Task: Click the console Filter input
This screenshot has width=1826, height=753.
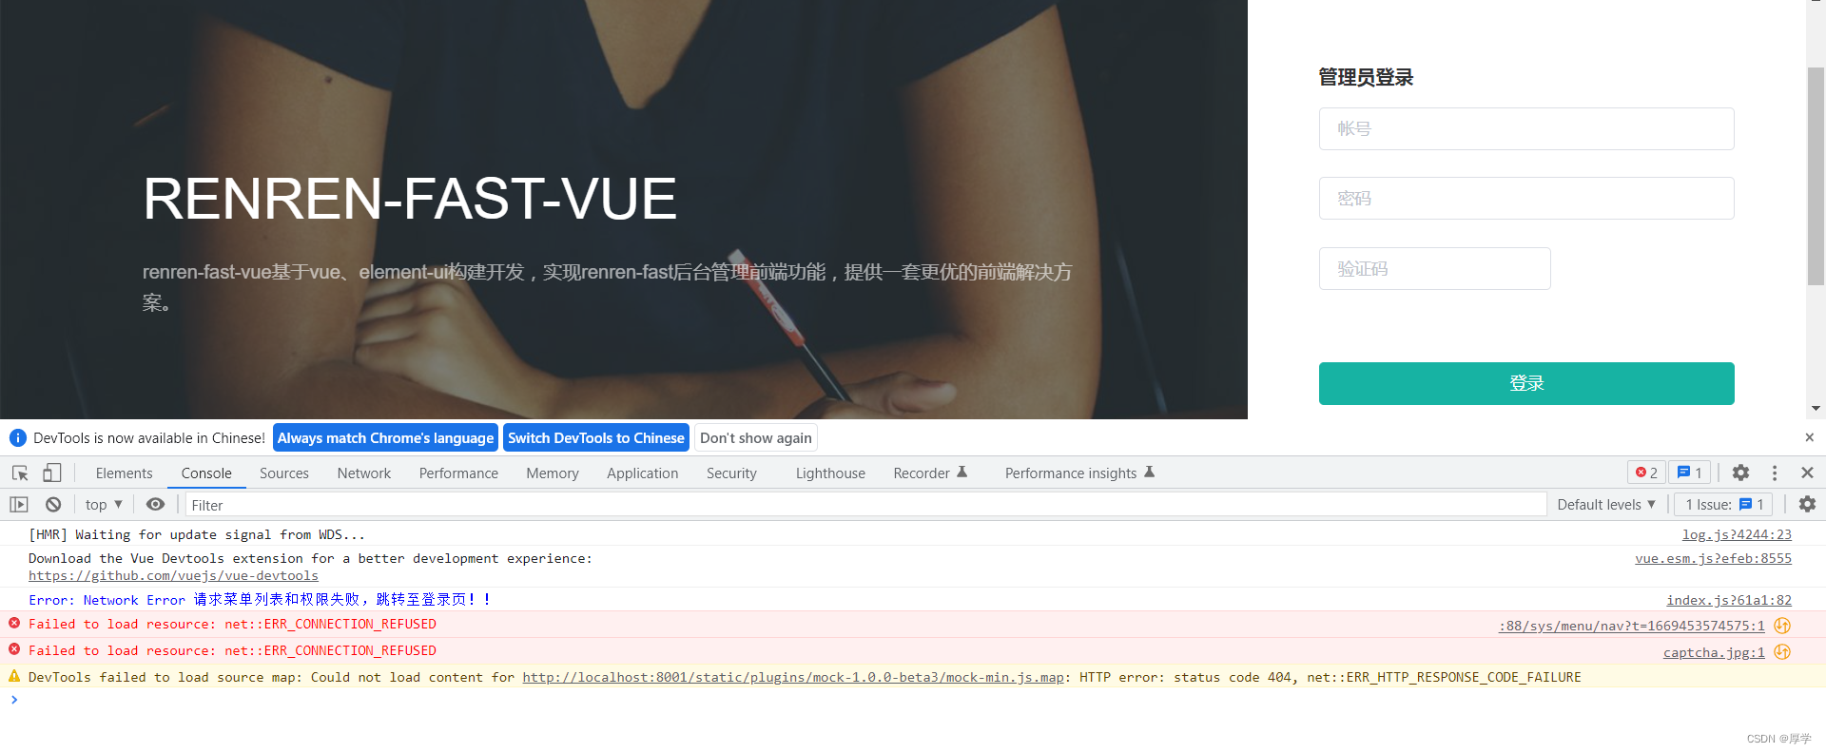Action: (x=865, y=505)
